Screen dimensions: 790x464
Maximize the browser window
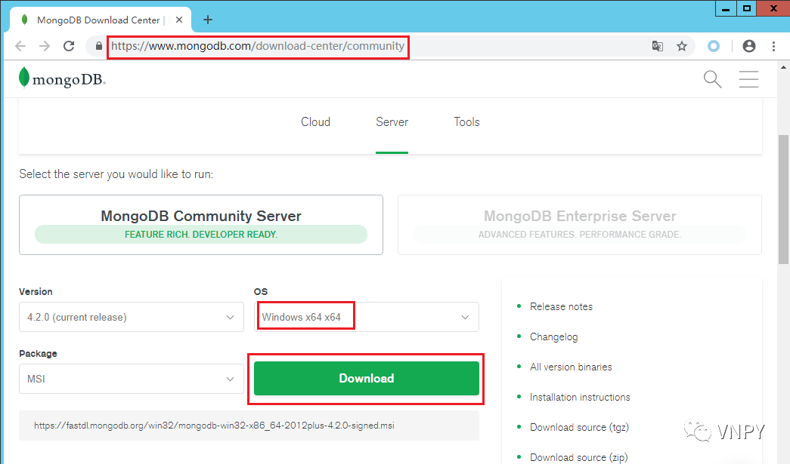747,8
